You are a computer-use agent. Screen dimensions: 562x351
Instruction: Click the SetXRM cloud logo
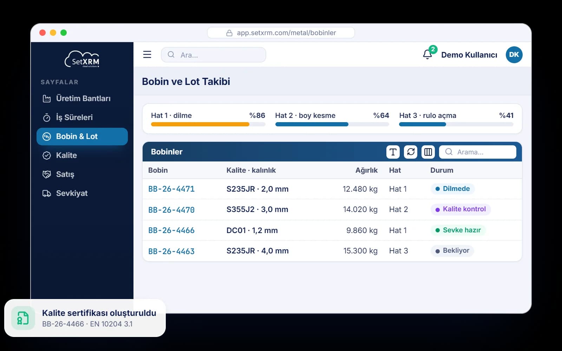click(82, 59)
